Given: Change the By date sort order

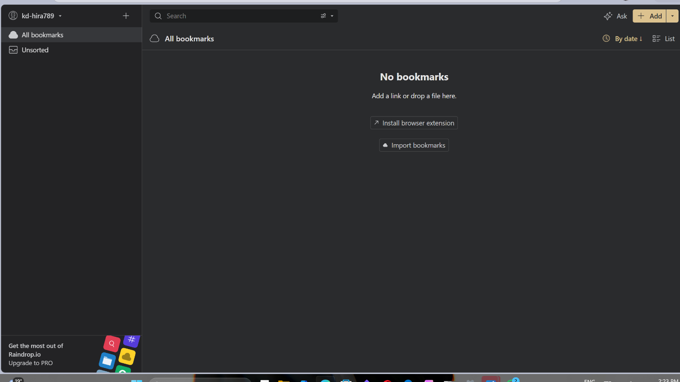Looking at the screenshot, I should click(x=623, y=39).
